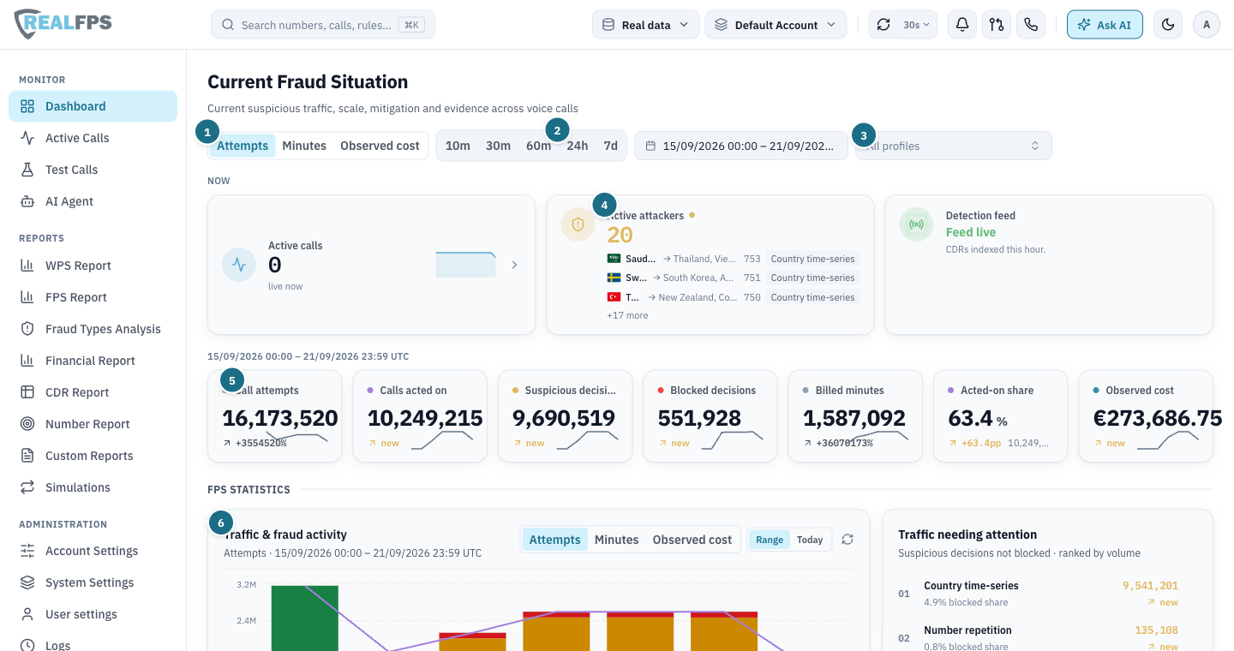Image resolution: width=1234 pixels, height=651 pixels.
Task: Select the 24h time range
Action: (578, 146)
